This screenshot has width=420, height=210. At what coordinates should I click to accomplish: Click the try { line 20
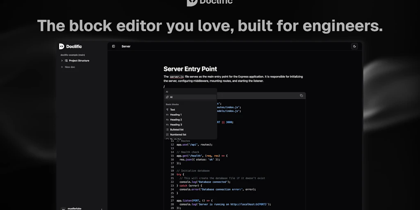tap(180, 174)
